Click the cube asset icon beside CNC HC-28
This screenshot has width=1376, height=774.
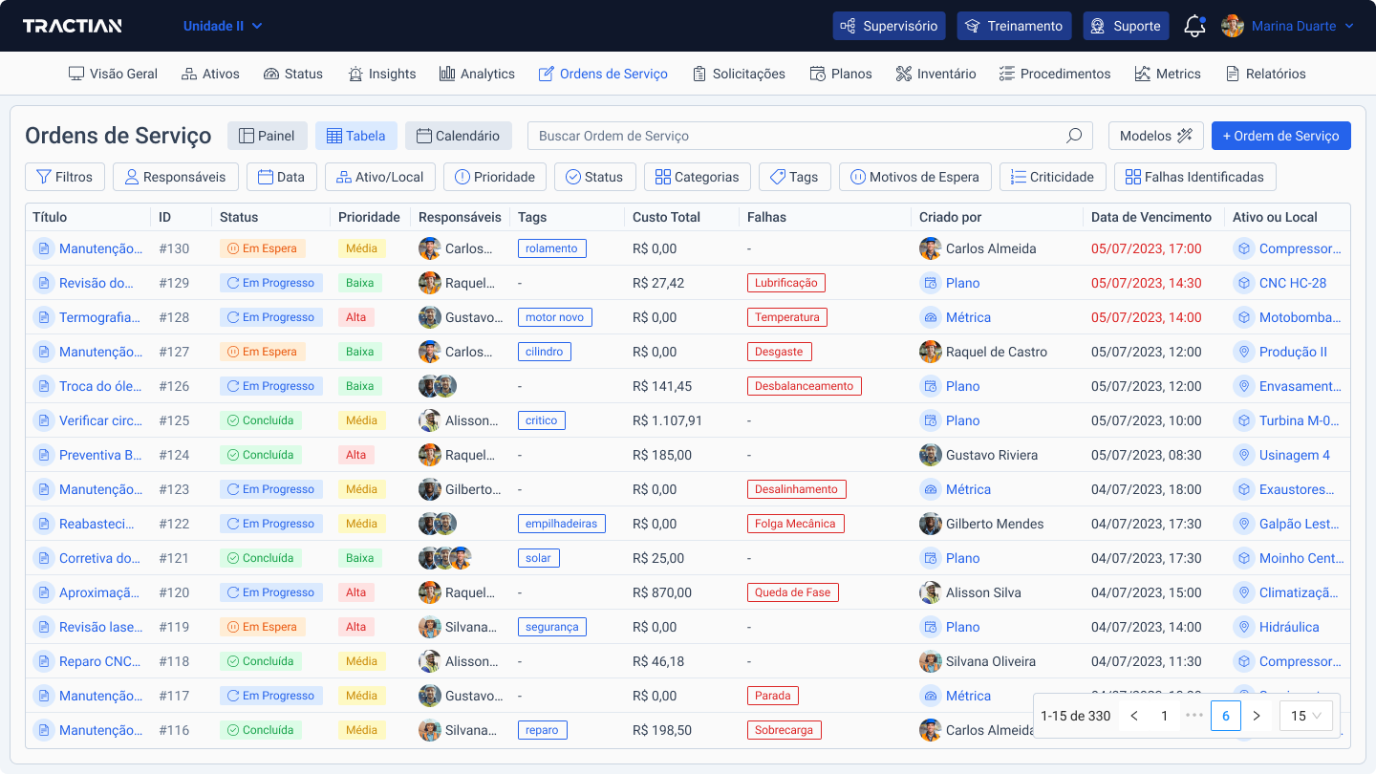coord(1243,283)
